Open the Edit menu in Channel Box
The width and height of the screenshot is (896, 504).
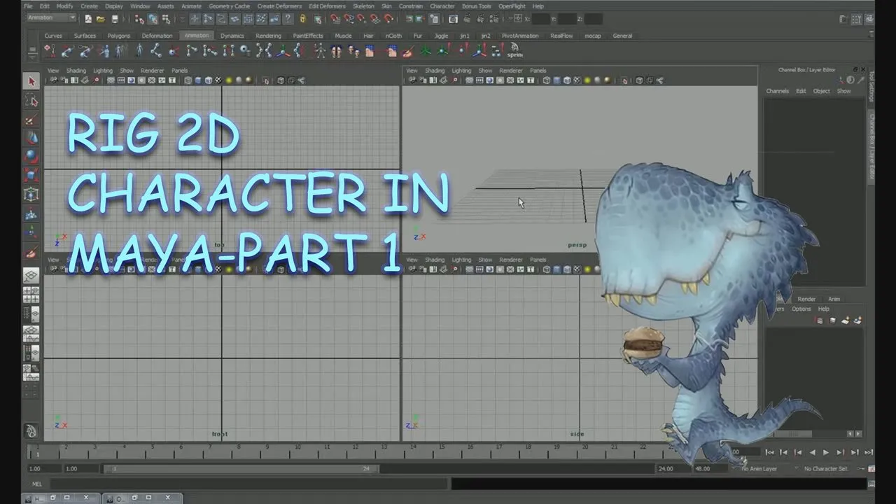coord(801,91)
